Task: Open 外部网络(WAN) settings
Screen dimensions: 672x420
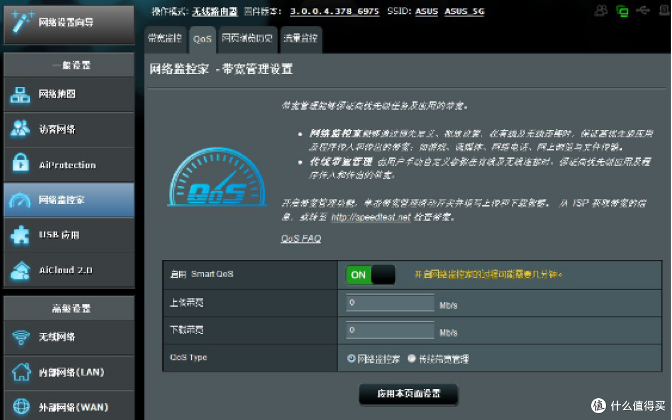Action: (x=68, y=406)
